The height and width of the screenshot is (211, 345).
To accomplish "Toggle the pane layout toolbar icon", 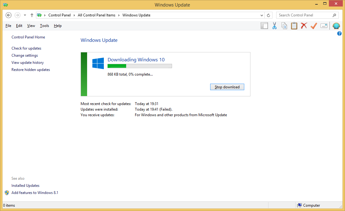I will pos(264,26).
